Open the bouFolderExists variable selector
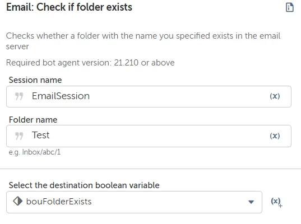This screenshot has width=301, height=224. pos(134,202)
